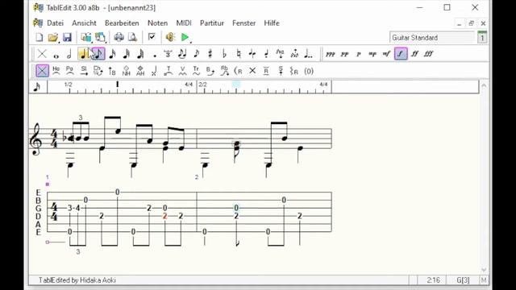Toggle the selected f forte dynamic
Image resolution: width=516 pixels, height=290 pixels.
pyautogui.click(x=401, y=54)
